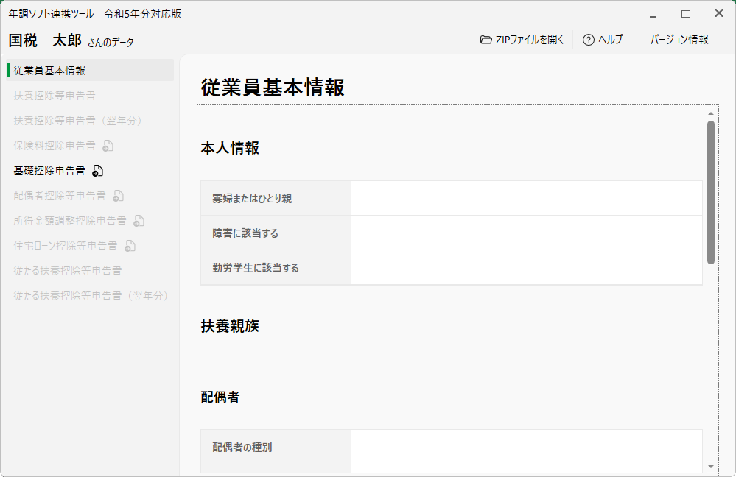736x477 pixels.
Task: Click the 寡婦またはひとり親 value field
Action: 526,198
